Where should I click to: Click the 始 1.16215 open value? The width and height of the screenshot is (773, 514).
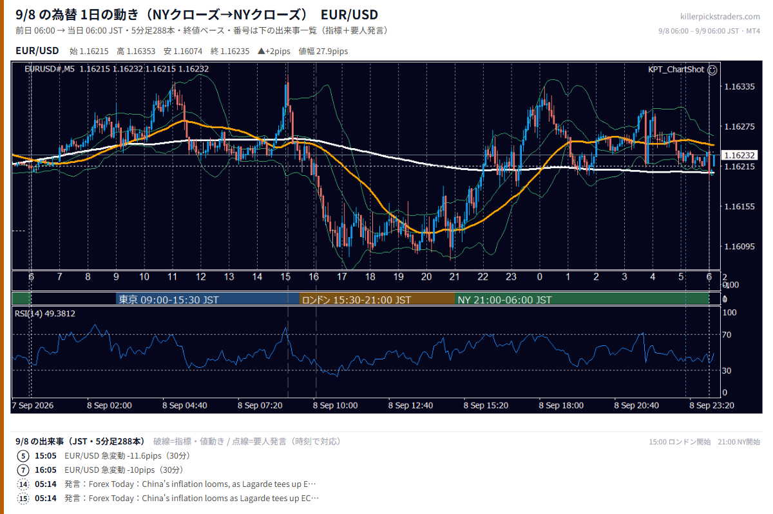pos(90,51)
